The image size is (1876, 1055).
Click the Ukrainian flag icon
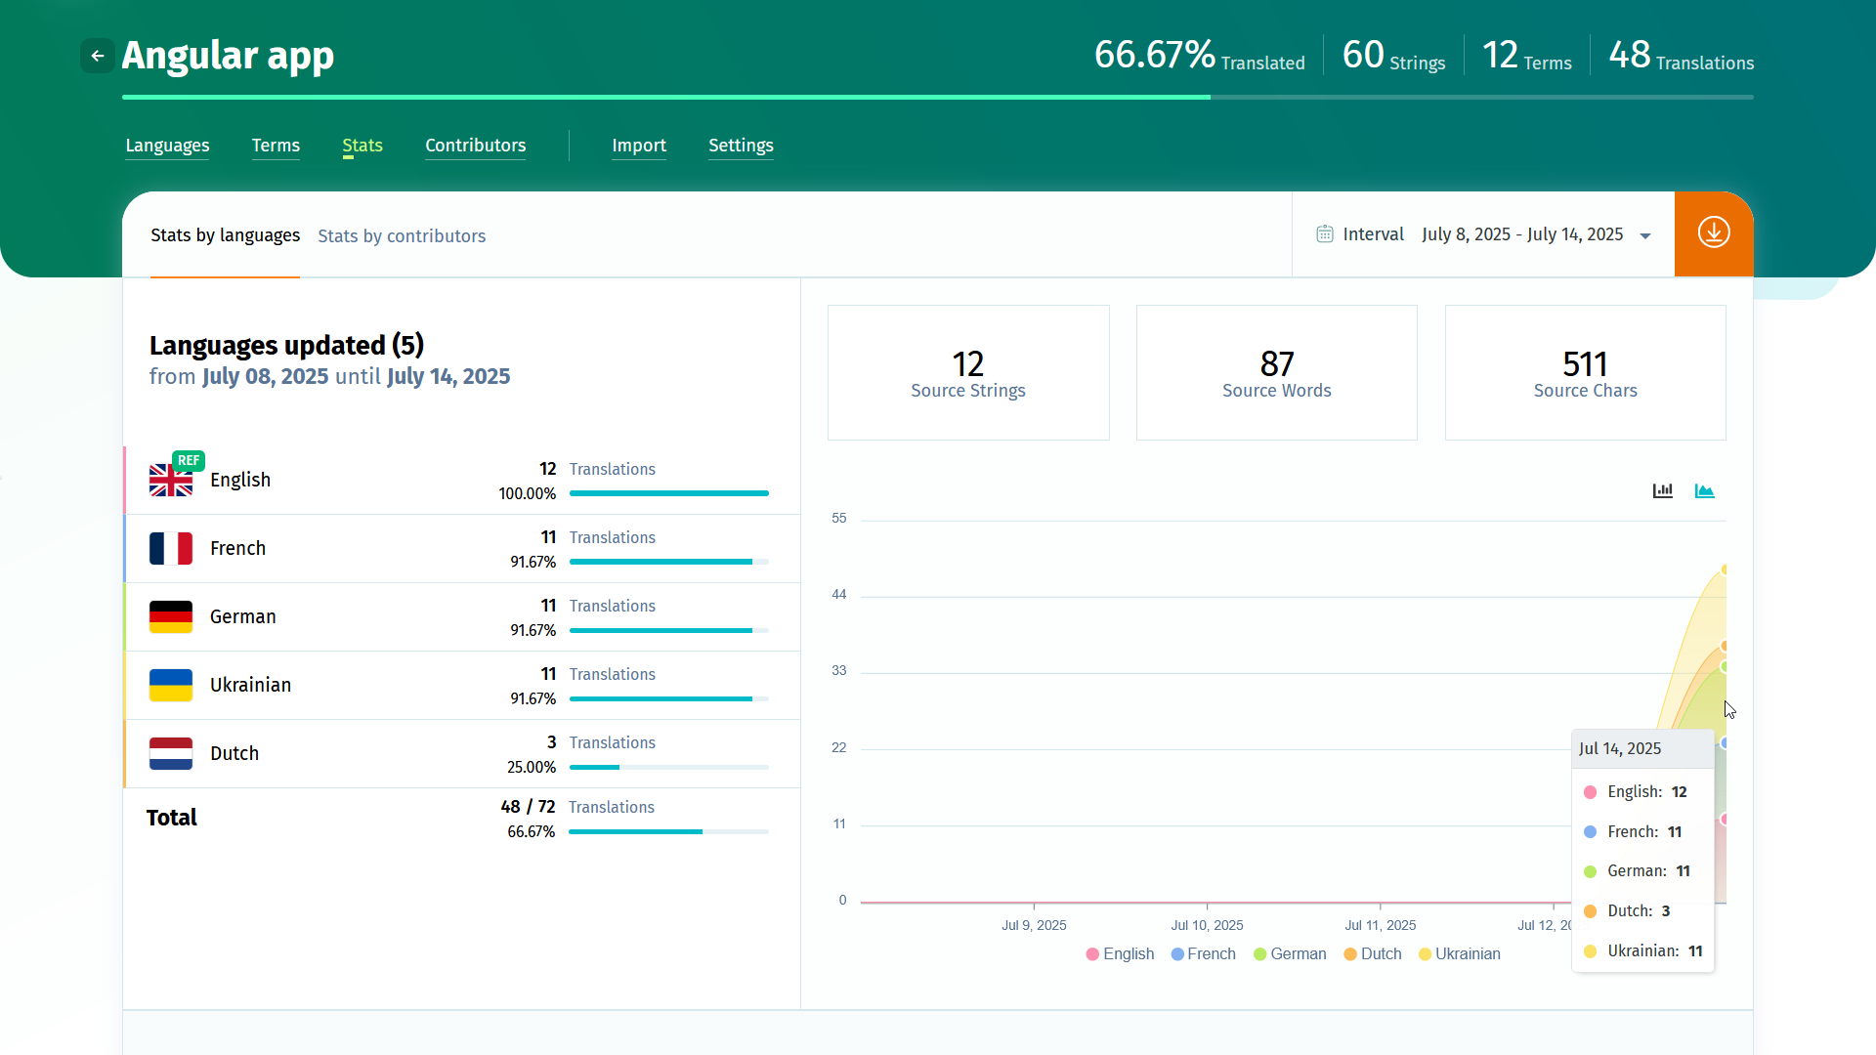171,686
